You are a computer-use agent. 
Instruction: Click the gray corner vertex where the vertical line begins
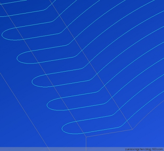tap(86, 137)
